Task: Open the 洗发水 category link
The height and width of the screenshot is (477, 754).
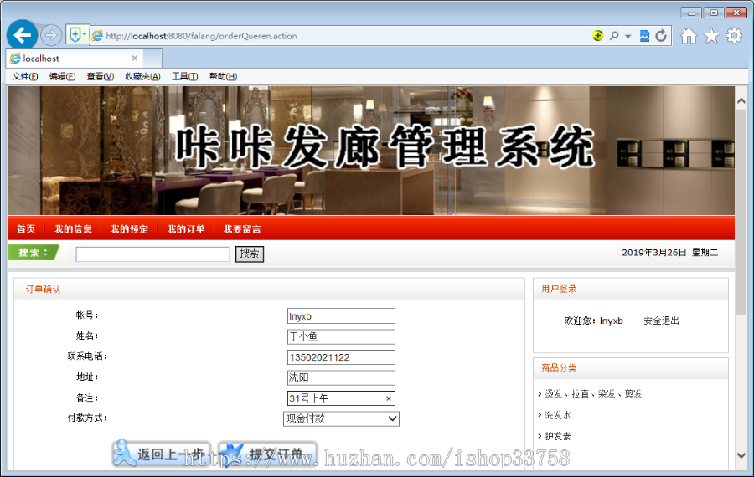Action: (x=558, y=415)
